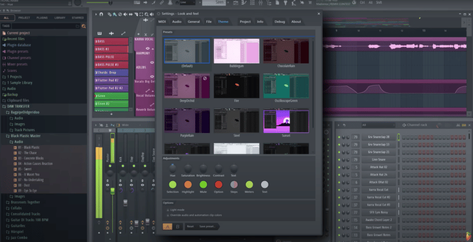This screenshot has width=473, height=242.
Task: Open the mixer options menu arrow
Action: pos(96,125)
